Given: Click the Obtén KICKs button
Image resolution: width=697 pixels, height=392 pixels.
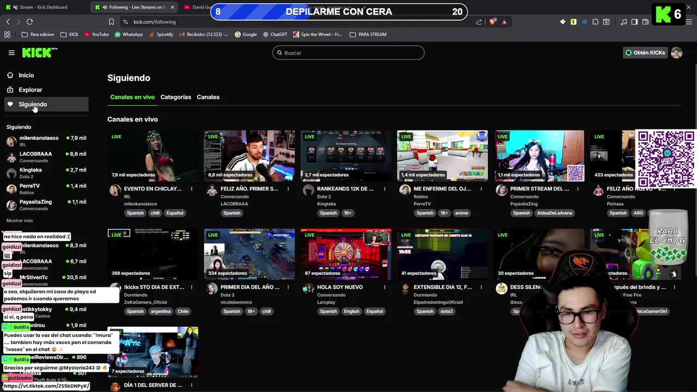Looking at the screenshot, I should pyautogui.click(x=645, y=53).
